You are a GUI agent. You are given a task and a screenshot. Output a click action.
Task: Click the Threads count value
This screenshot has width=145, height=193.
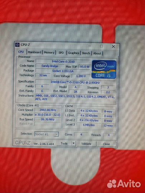[x=108, y=135]
